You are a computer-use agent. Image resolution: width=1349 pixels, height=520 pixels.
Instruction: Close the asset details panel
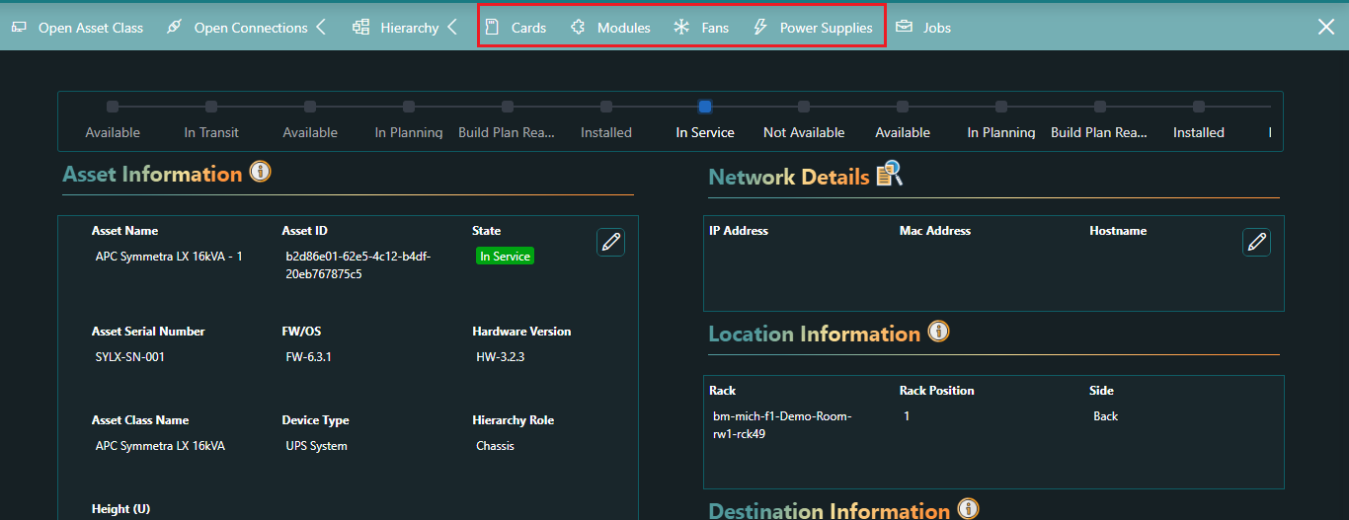pyautogui.click(x=1326, y=27)
